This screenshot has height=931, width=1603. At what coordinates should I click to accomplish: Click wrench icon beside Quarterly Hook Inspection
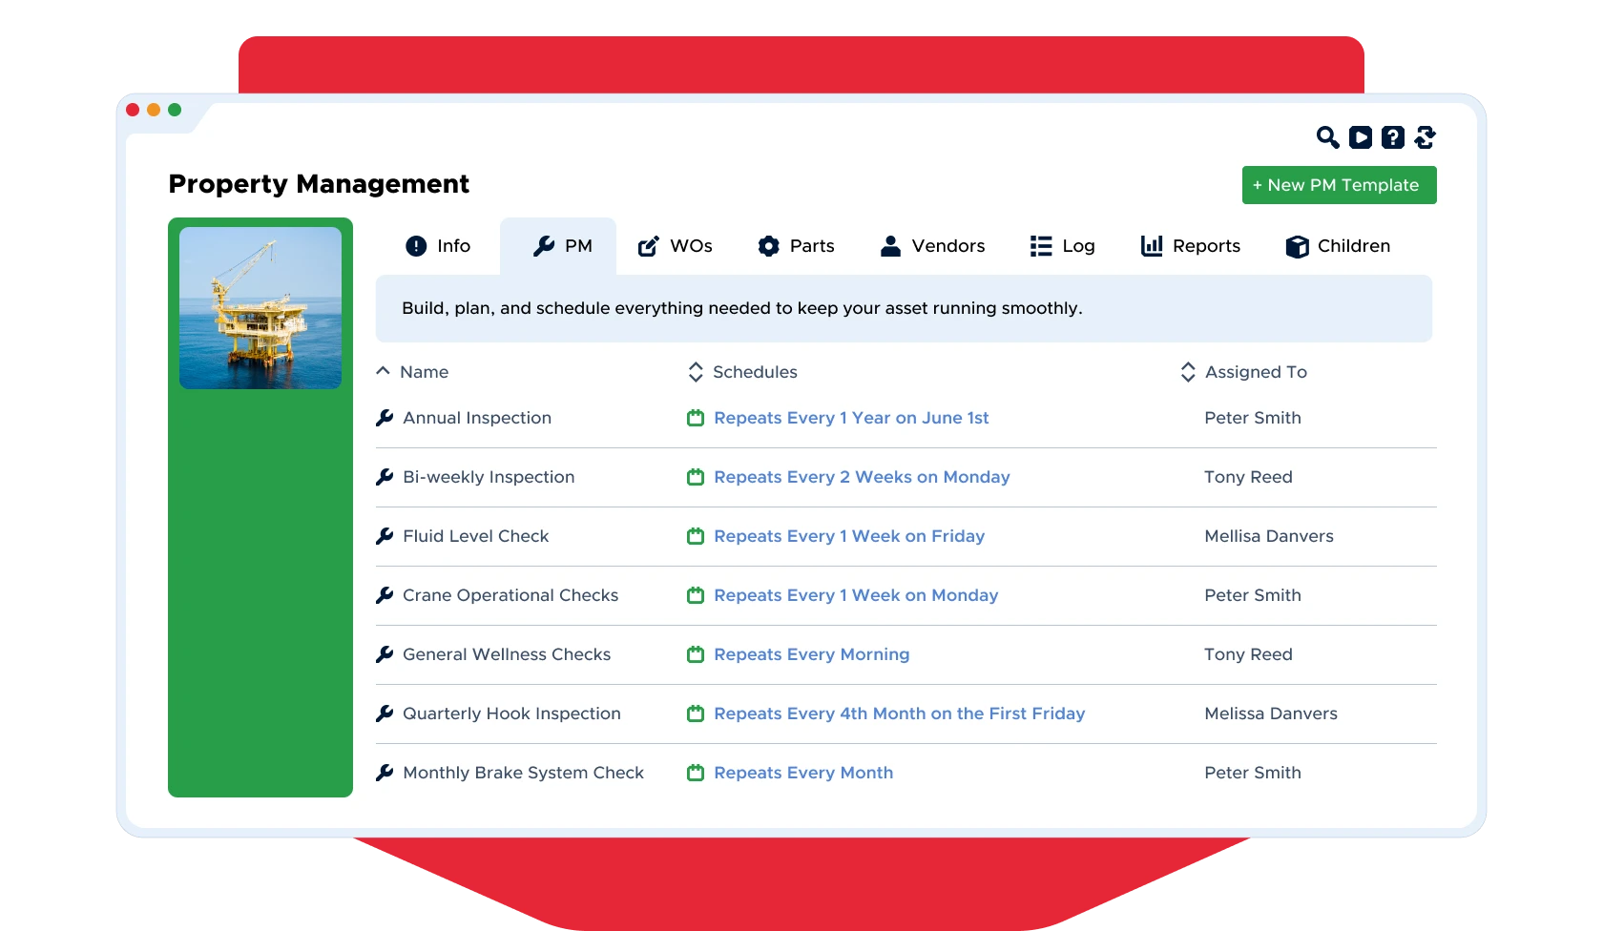point(385,714)
